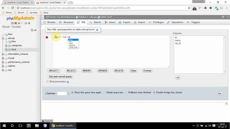Open the navigation panel settings gear icon
230x129 pixels.
26,23
